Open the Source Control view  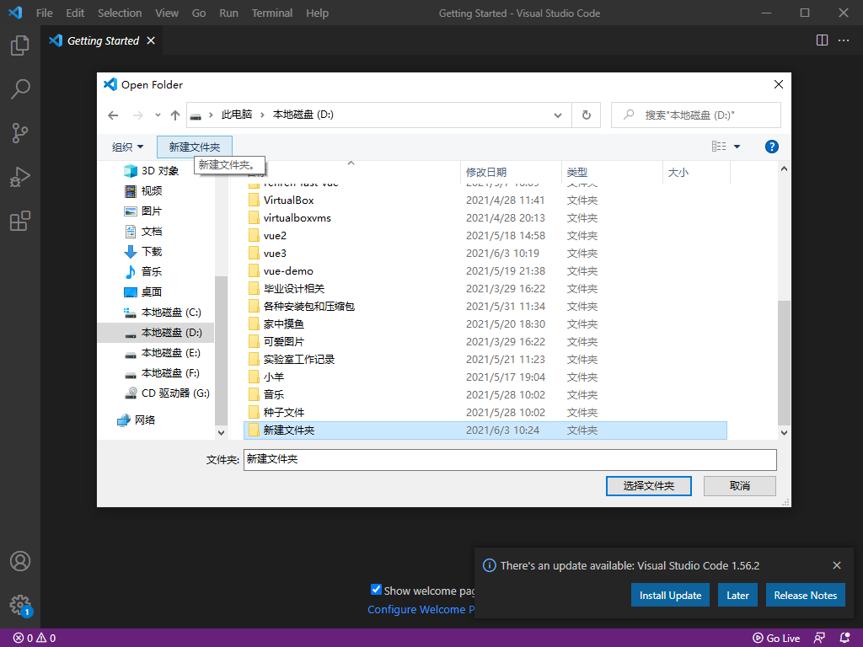(20, 132)
